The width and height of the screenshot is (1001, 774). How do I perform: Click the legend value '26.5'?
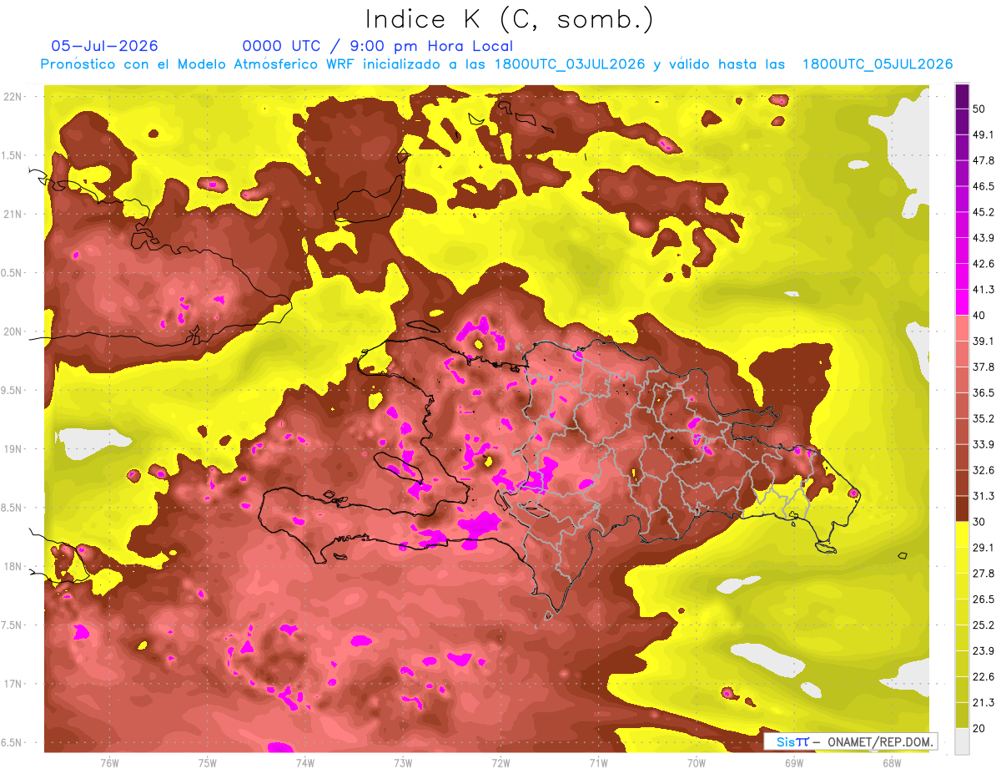coord(983,599)
